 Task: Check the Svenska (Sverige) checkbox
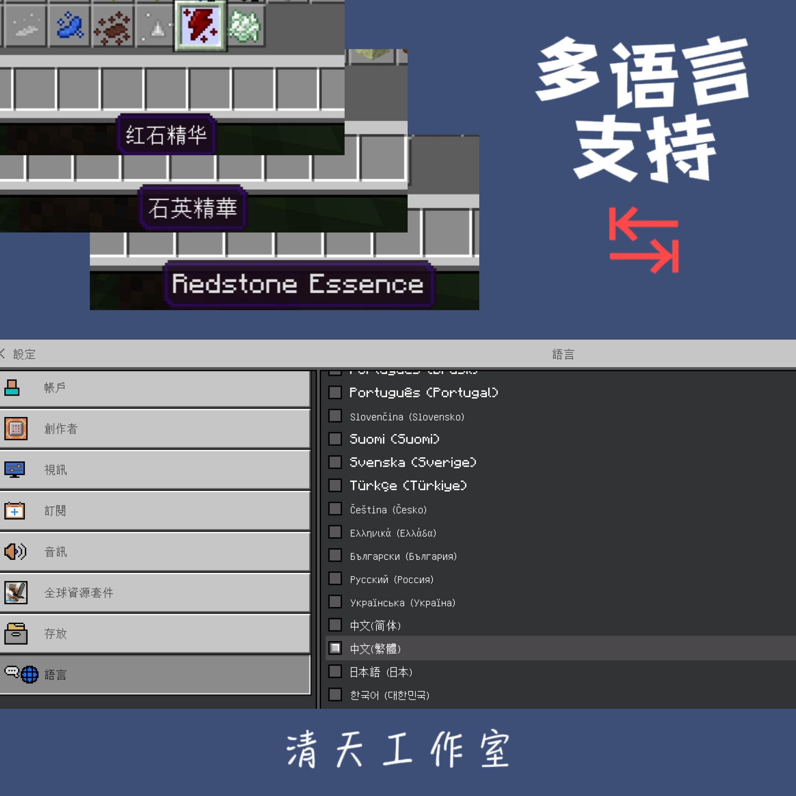click(x=335, y=462)
